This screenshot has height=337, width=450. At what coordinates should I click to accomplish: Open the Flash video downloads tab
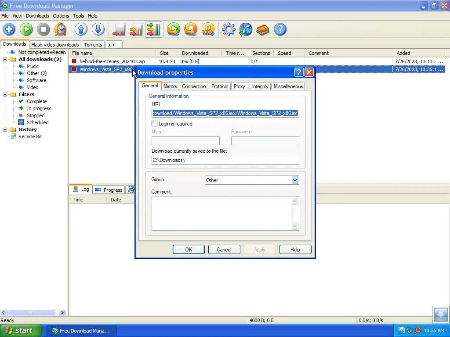coord(55,45)
